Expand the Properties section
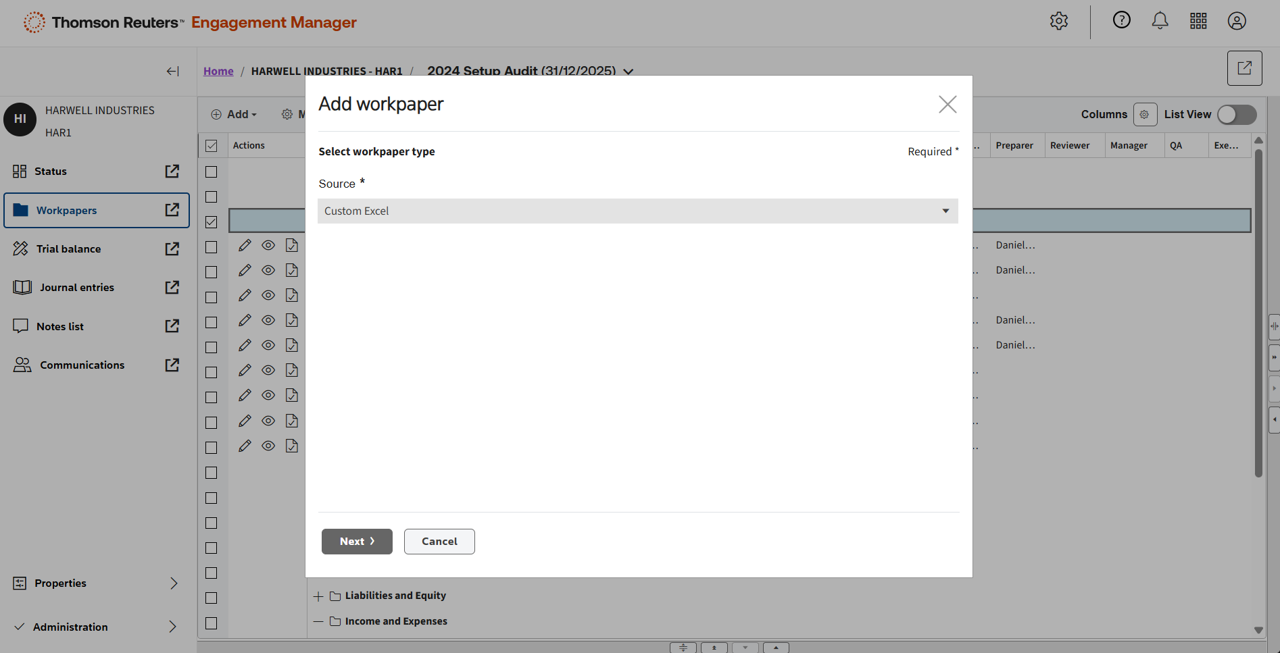The image size is (1280, 653). click(x=173, y=583)
